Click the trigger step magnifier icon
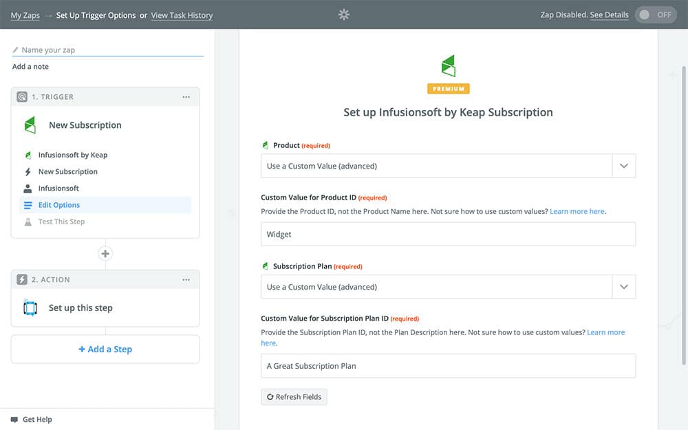This screenshot has width=688, height=430. click(x=22, y=97)
